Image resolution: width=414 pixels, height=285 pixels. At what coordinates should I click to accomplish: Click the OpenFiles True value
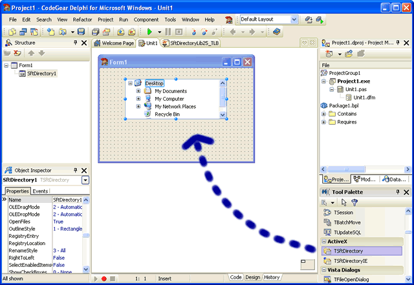point(58,222)
